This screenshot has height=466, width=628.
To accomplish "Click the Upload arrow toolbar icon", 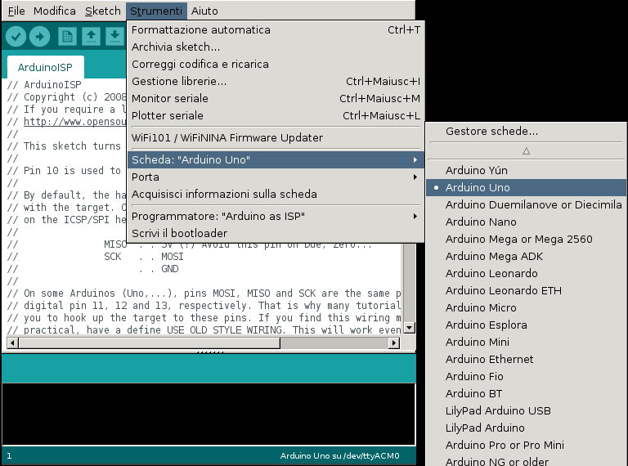I will (39, 37).
